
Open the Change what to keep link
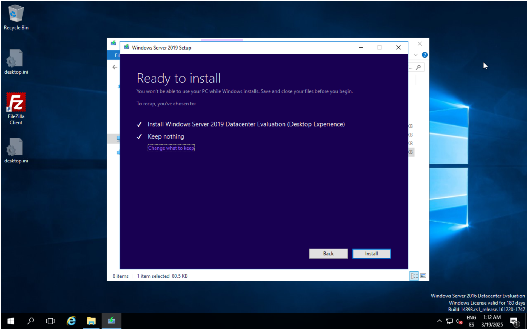coord(171,148)
